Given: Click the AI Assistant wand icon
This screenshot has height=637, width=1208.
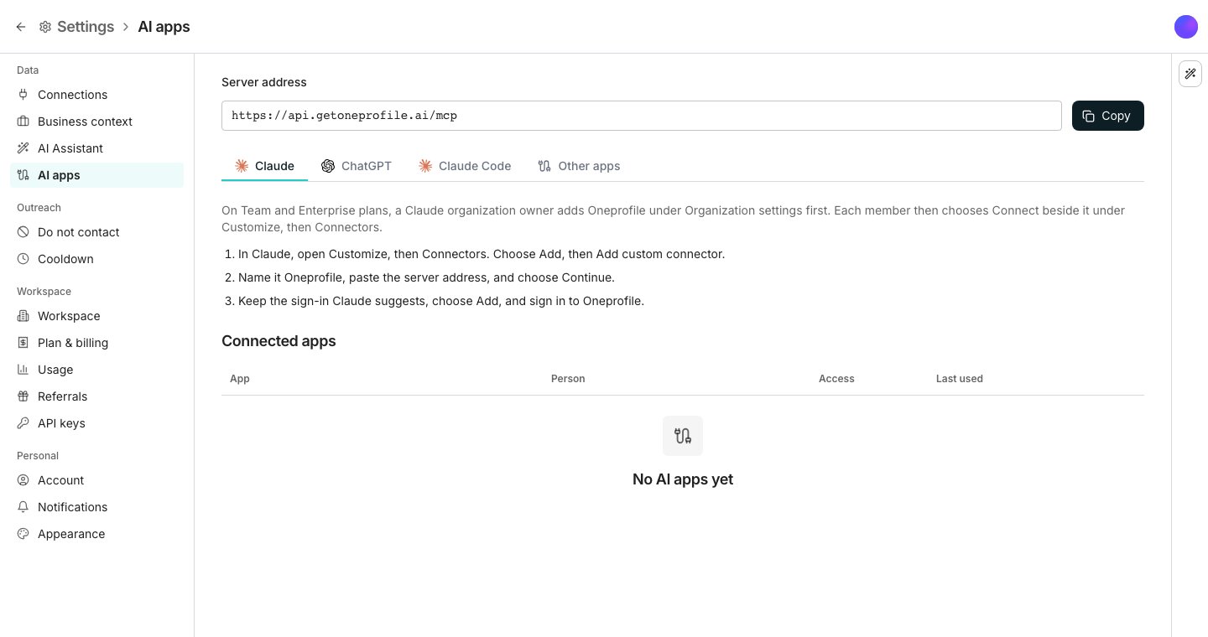Looking at the screenshot, I should [x=23, y=148].
